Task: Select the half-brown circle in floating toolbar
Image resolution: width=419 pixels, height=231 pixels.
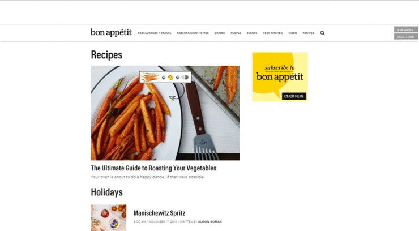Action: tap(185, 77)
